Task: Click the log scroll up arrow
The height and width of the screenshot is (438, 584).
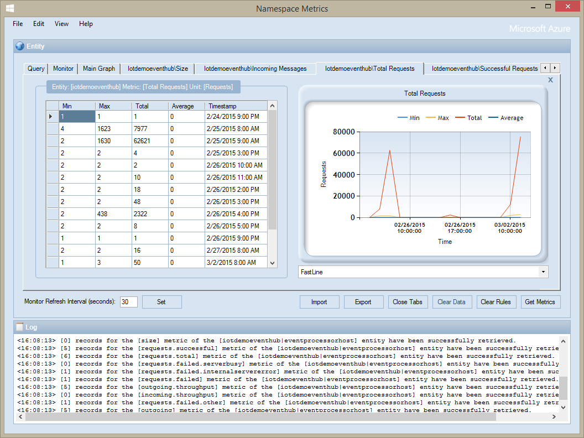Action: click(563, 341)
